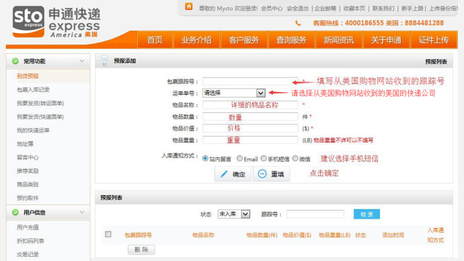The width and height of the screenshot is (464, 261).
Task: Open the 会员中心 top link
Action: pyautogui.click(x=272, y=8)
